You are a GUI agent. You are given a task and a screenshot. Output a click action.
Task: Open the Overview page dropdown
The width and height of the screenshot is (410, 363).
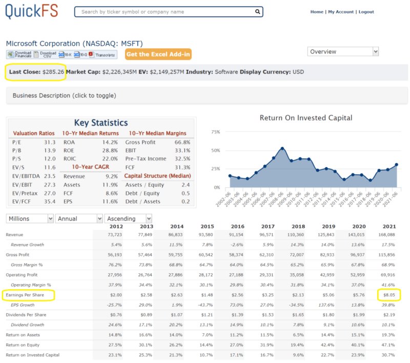343,51
